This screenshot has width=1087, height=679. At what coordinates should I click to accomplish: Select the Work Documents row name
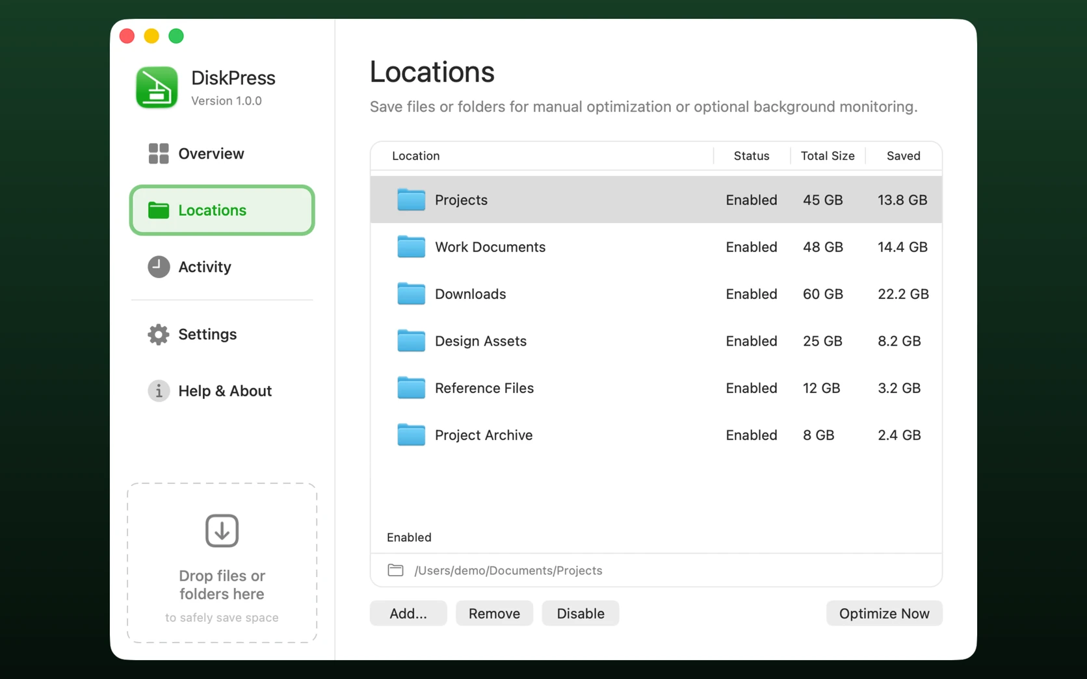point(490,247)
